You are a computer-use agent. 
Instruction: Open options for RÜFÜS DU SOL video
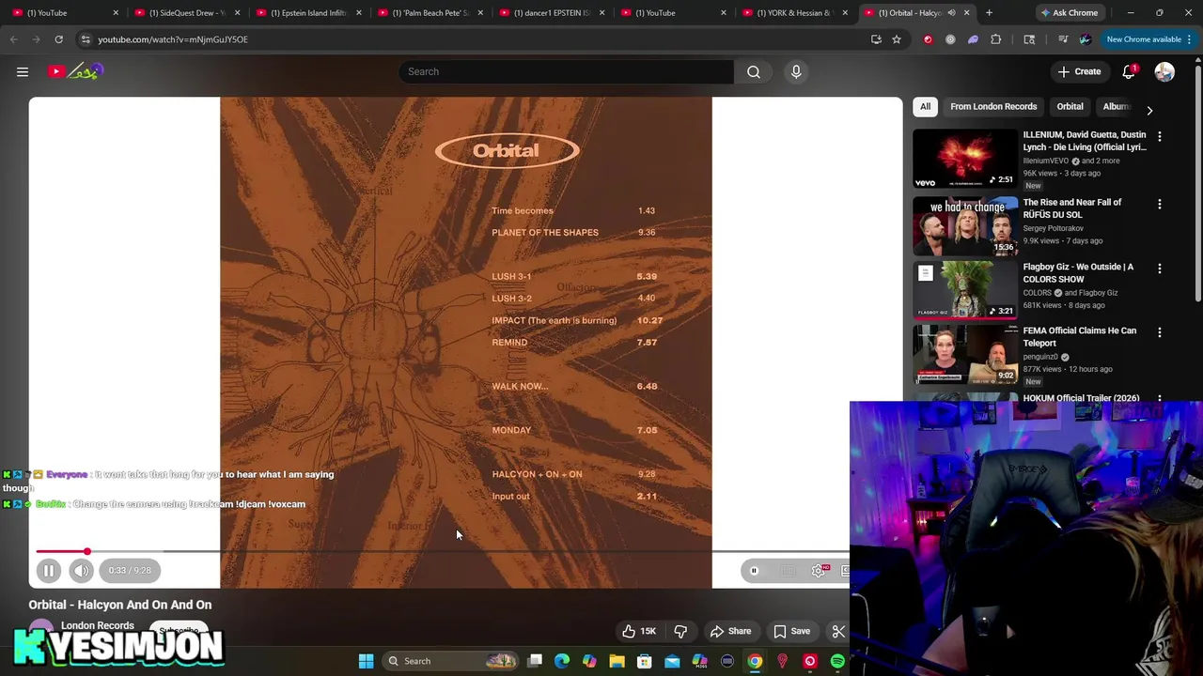click(1160, 204)
